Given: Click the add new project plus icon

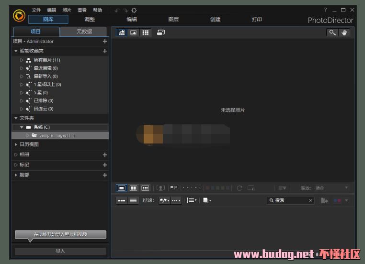Looking at the screenshot, I should 105,42.
